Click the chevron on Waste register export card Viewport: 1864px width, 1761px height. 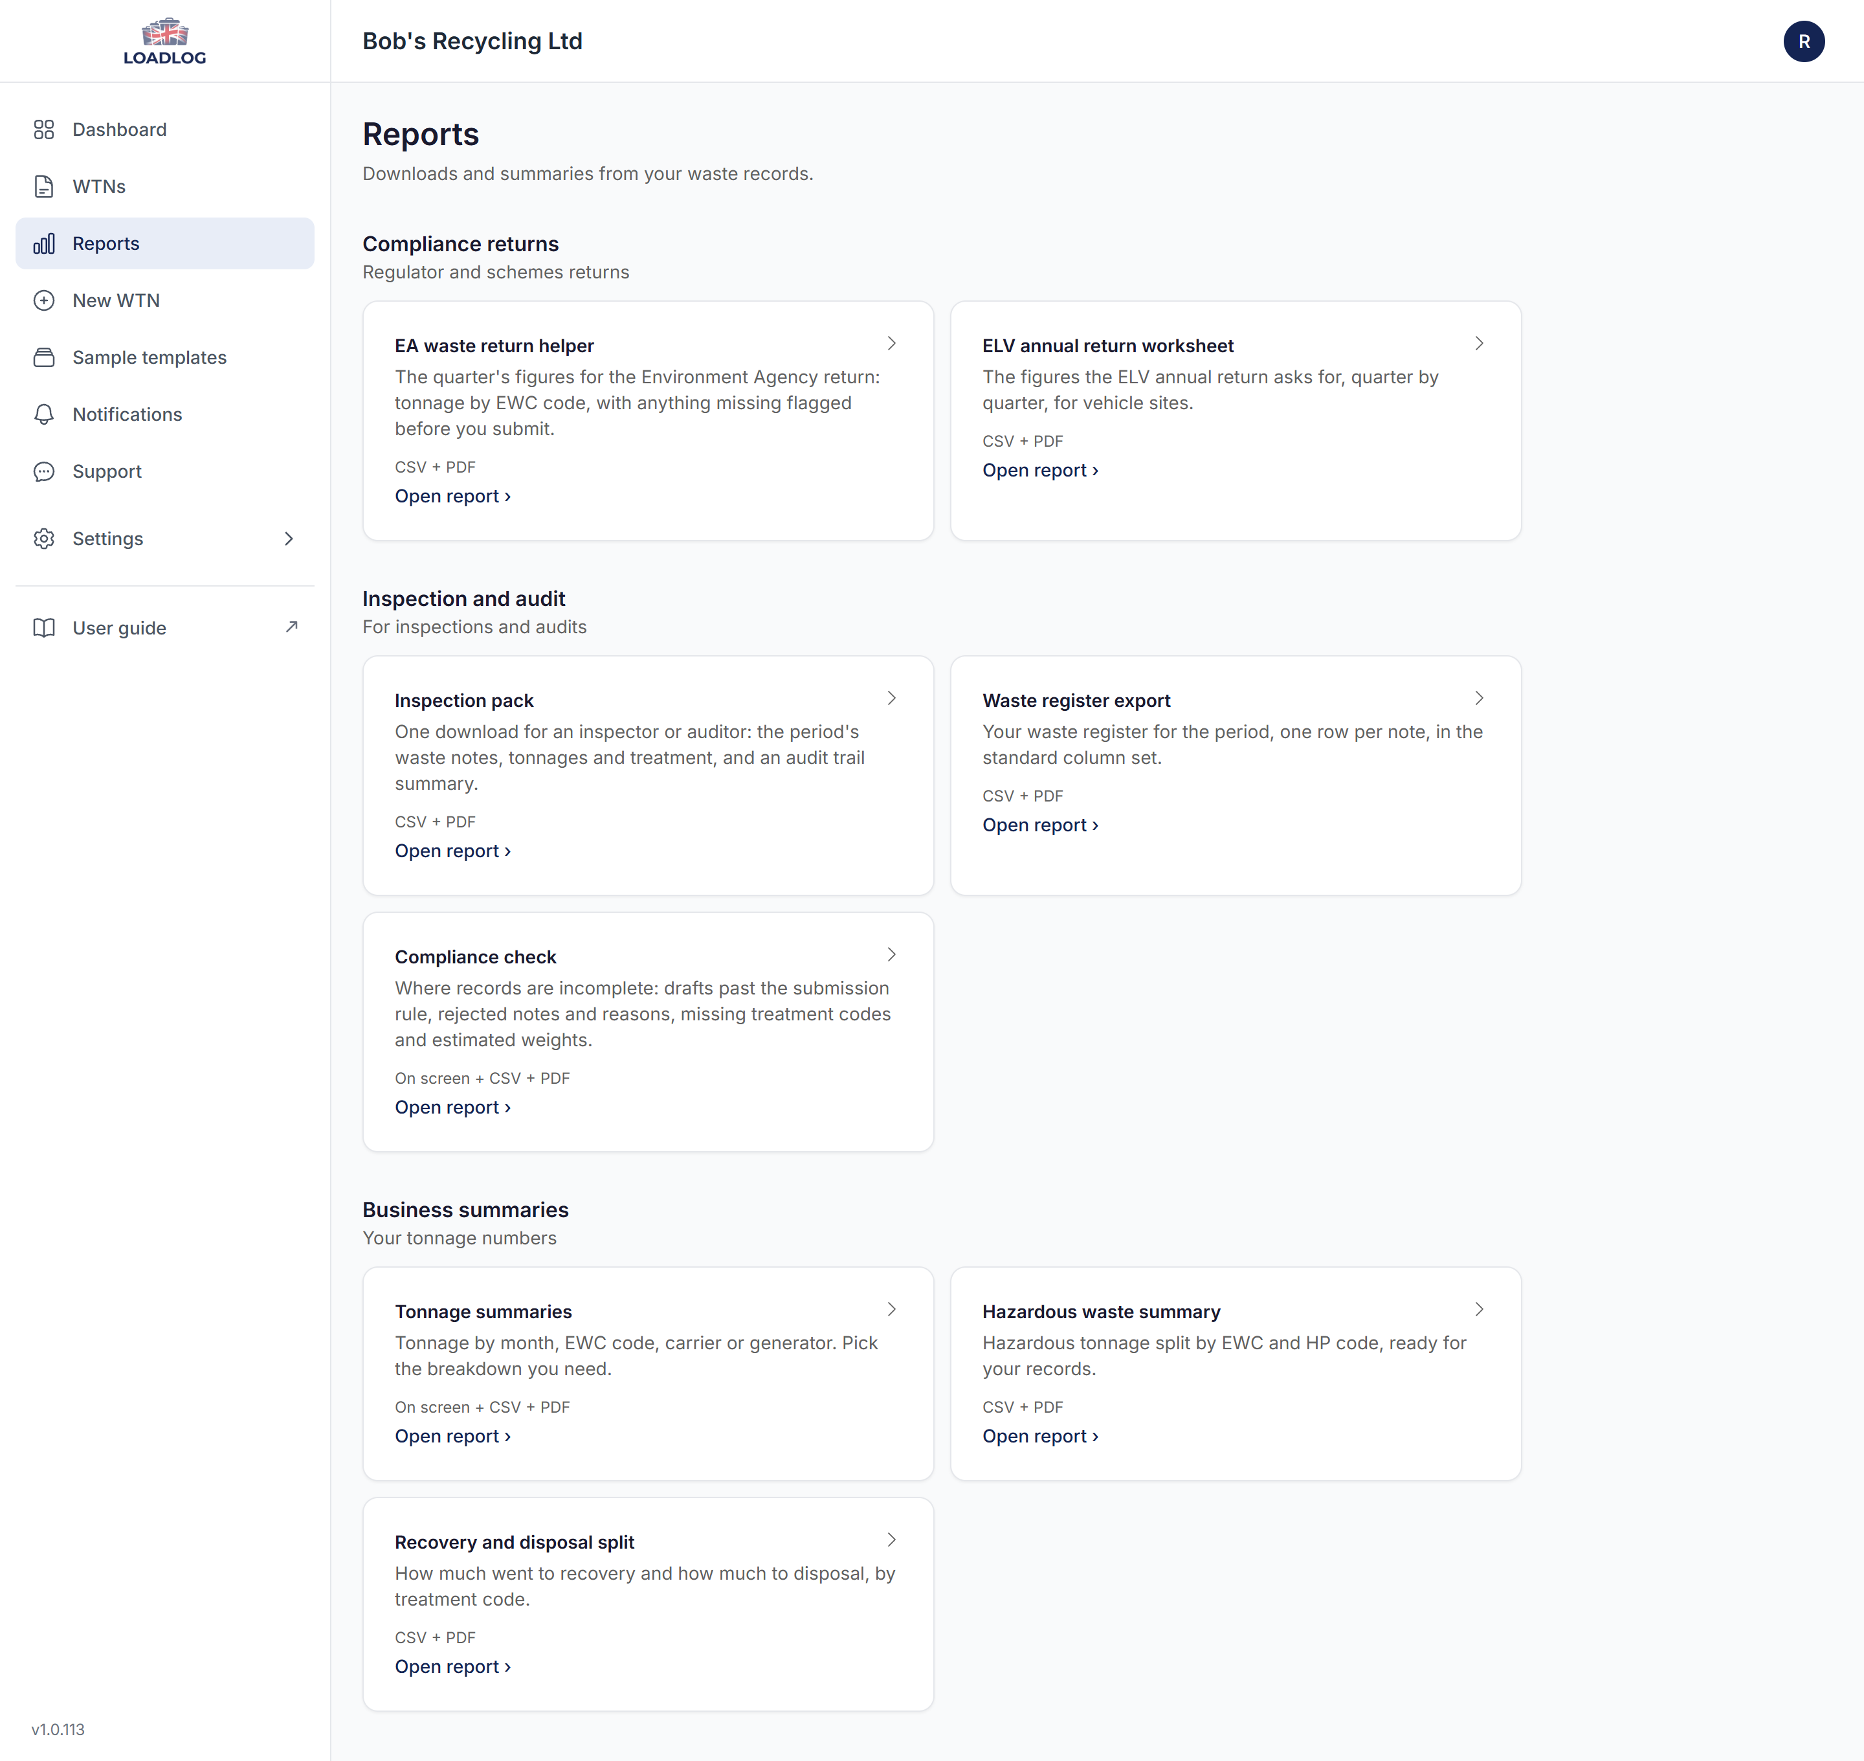pos(1479,699)
